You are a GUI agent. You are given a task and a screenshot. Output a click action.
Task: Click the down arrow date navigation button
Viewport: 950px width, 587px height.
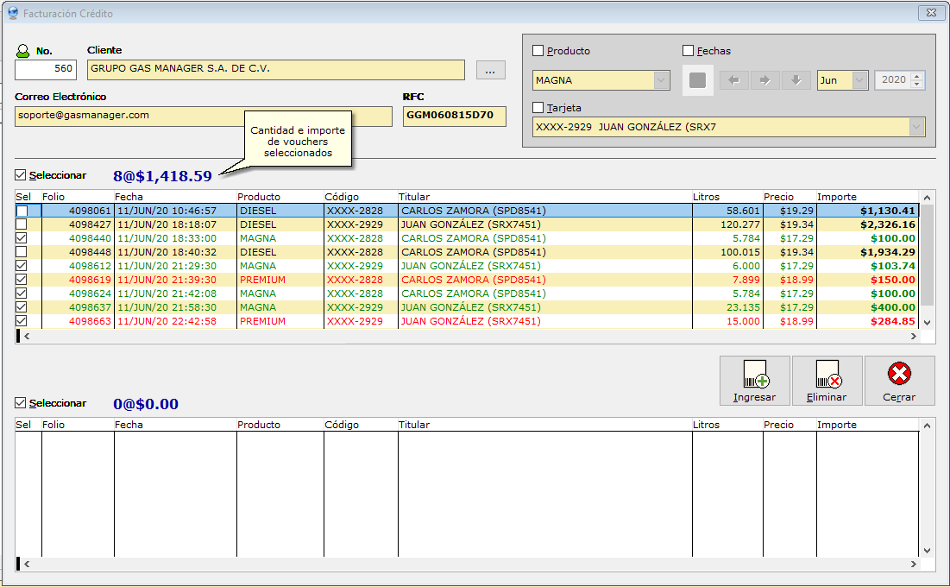[796, 80]
